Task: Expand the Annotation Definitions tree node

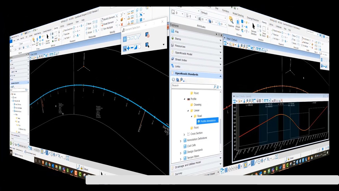Action: [x=181, y=141]
